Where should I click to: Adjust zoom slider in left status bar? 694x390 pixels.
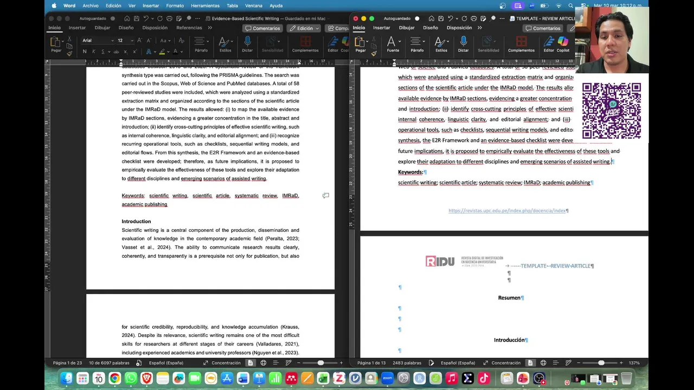pos(320,363)
